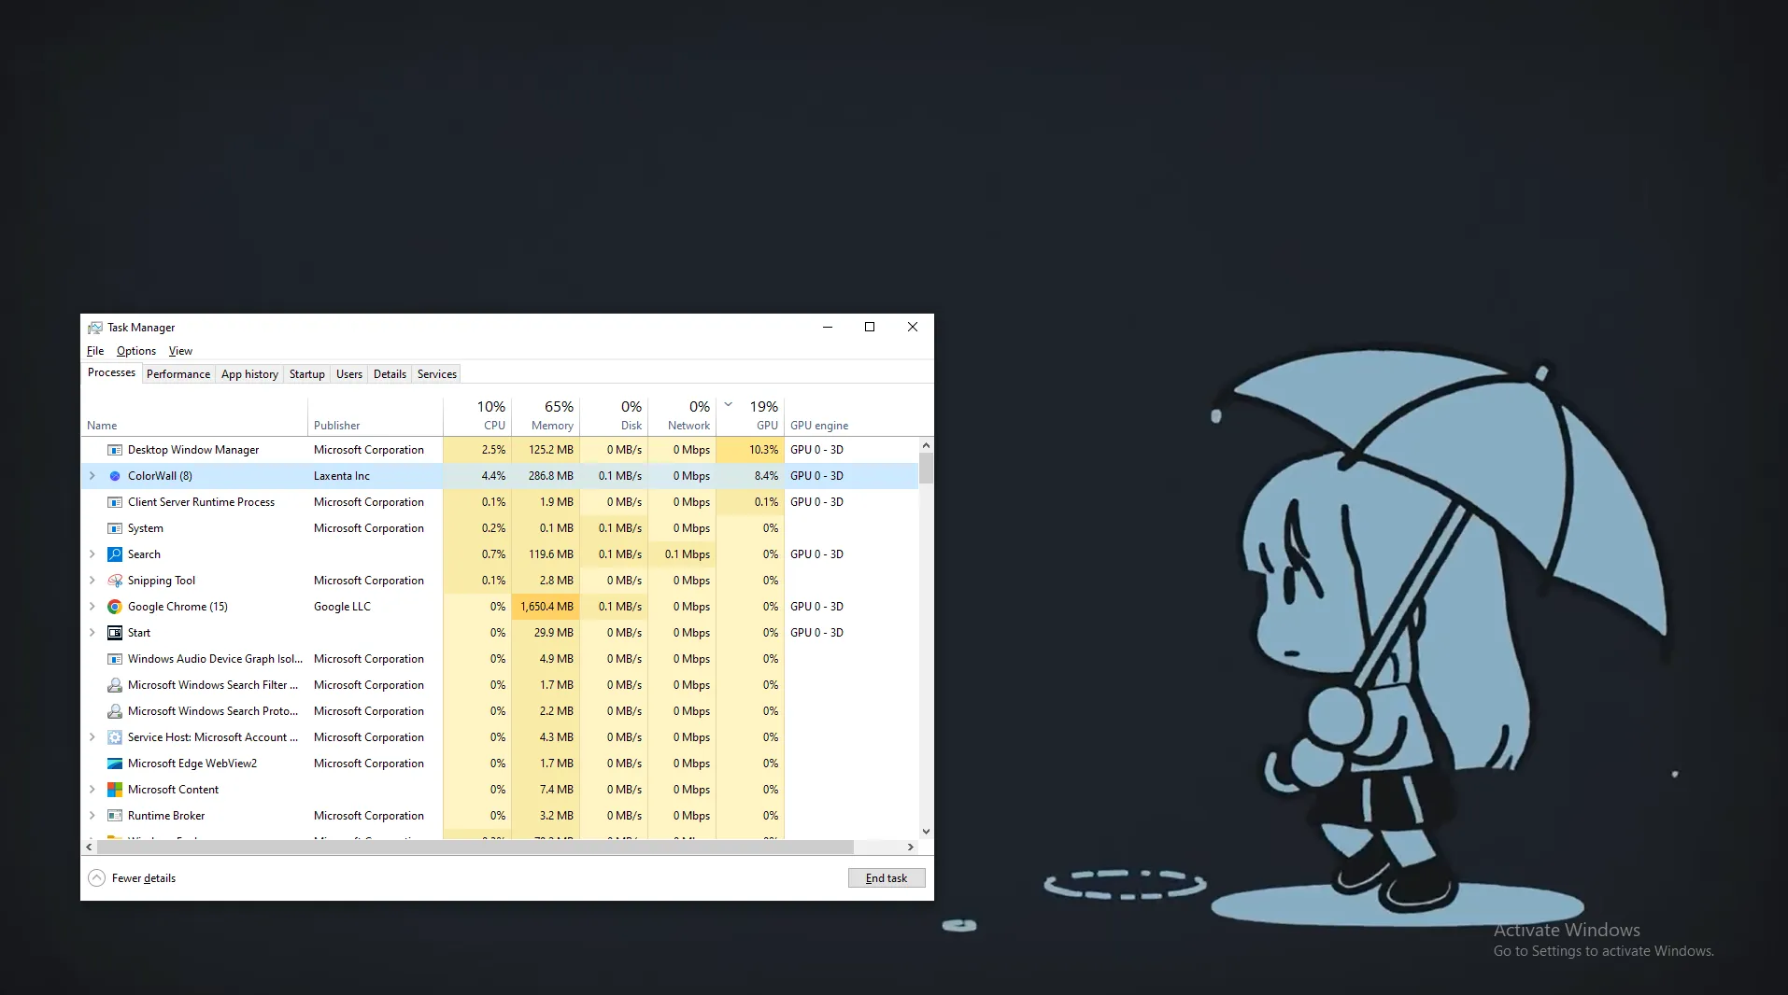Image resolution: width=1788 pixels, height=995 pixels.
Task: Switch to the Details tab
Action: click(390, 374)
